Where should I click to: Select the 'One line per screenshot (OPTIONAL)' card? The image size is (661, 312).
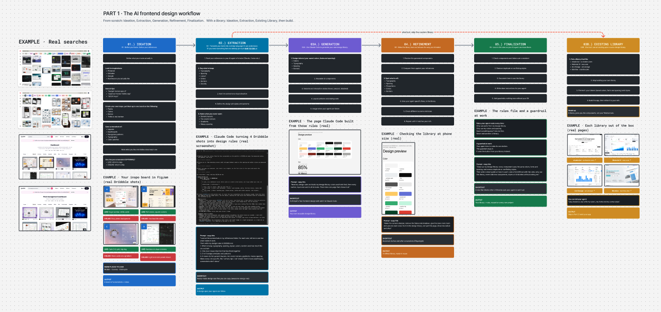click(x=139, y=162)
